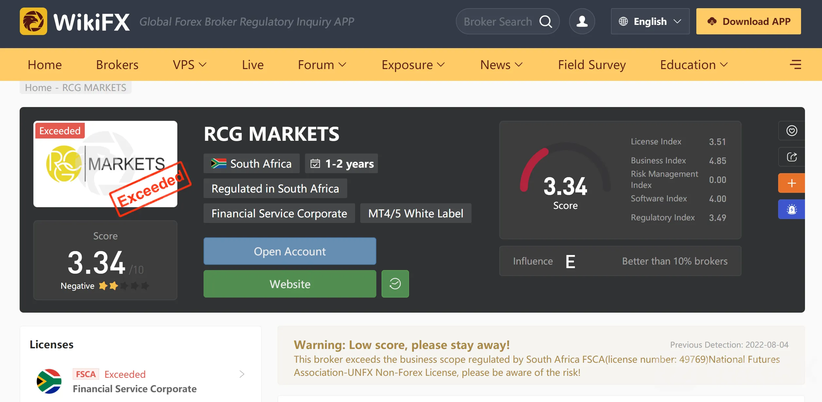Click the hamburger menu icon in navbar
The width and height of the screenshot is (822, 402).
point(795,64)
